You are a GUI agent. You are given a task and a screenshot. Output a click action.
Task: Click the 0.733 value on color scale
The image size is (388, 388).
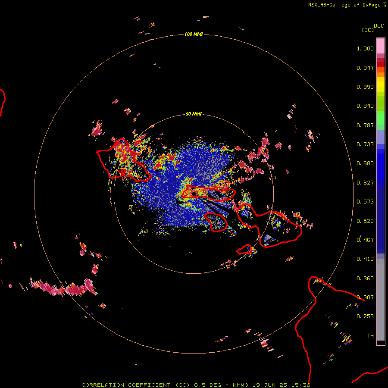pyautogui.click(x=365, y=144)
